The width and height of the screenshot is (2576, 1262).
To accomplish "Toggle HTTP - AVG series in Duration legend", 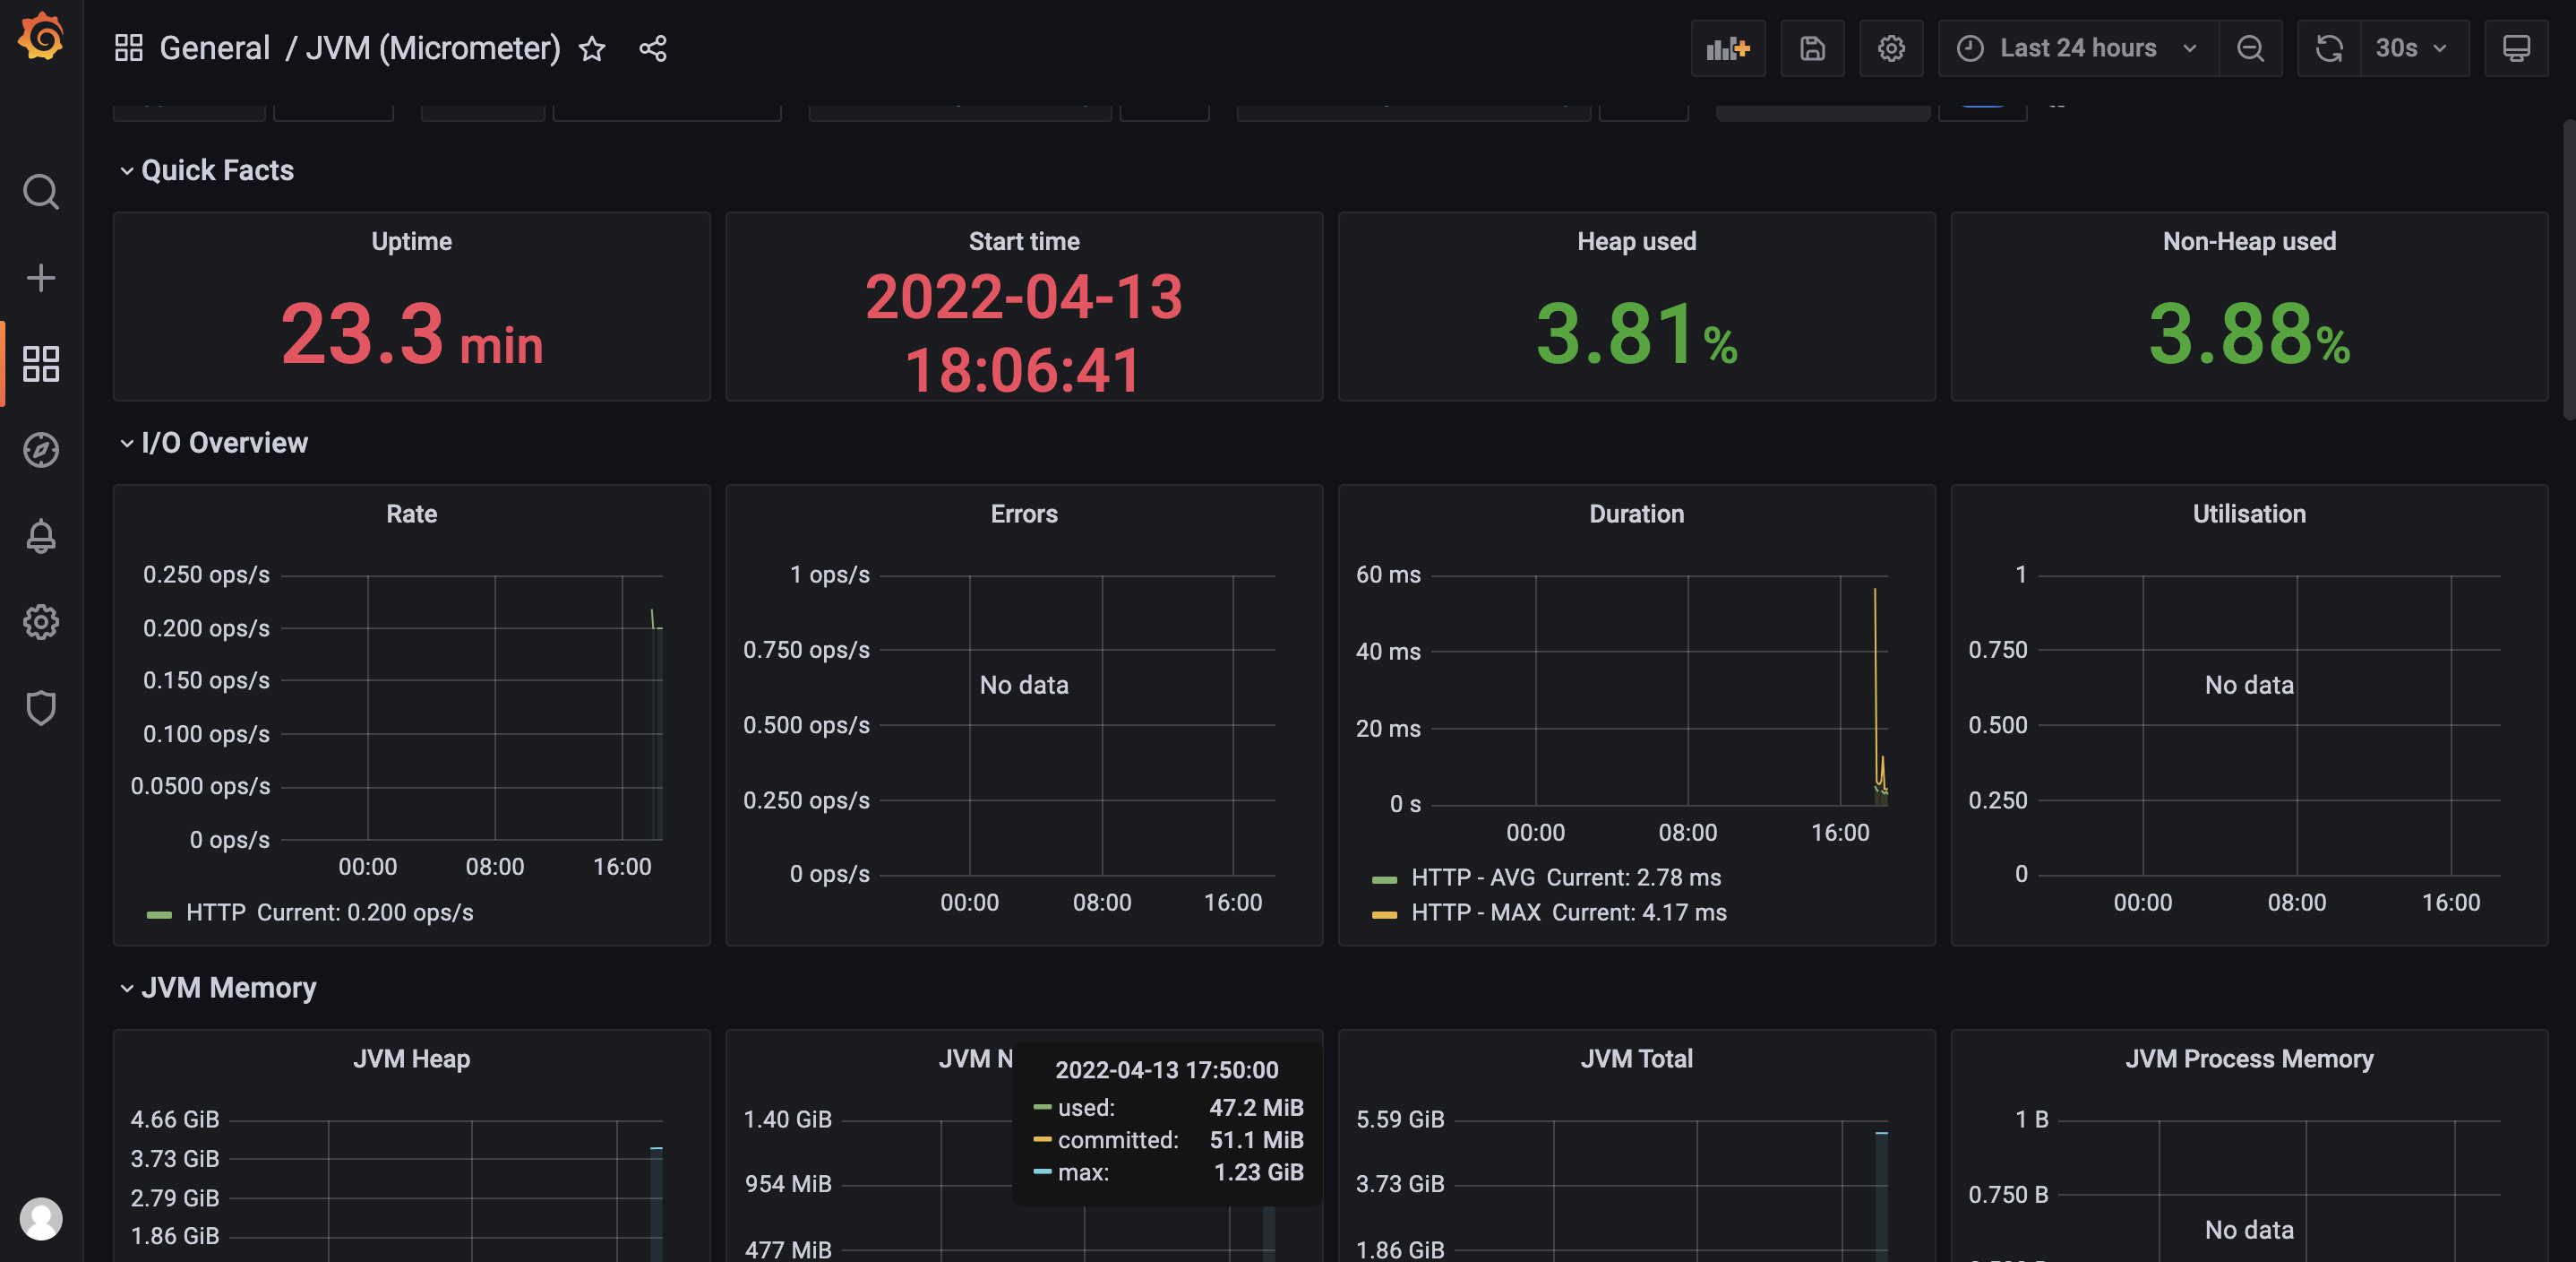I will pyautogui.click(x=1472, y=877).
